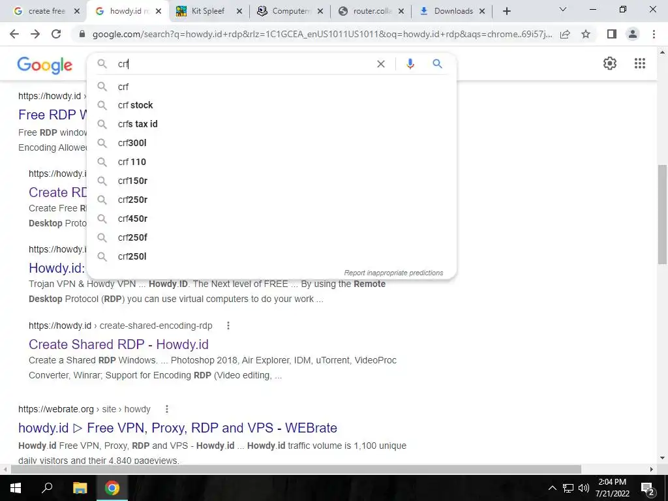Open the Chrome profile avatar
The width and height of the screenshot is (668, 501).
click(x=633, y=34)
